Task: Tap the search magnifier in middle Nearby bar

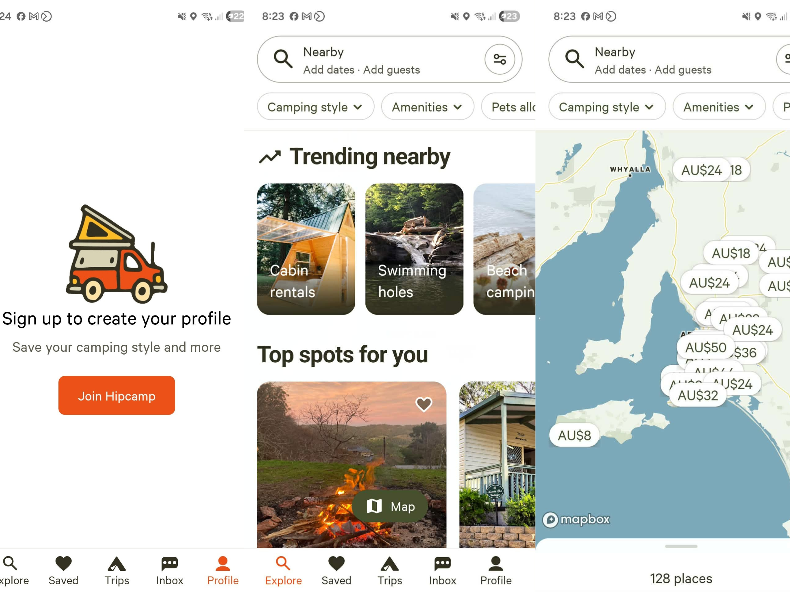Action: [283, 59]
